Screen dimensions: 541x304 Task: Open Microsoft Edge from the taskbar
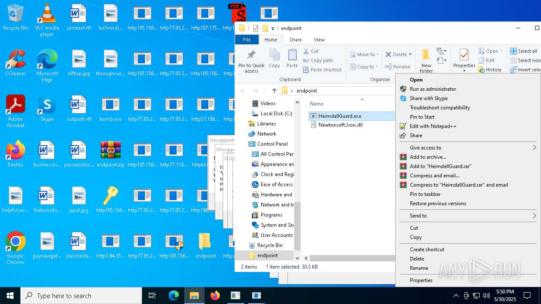[174, 296]
